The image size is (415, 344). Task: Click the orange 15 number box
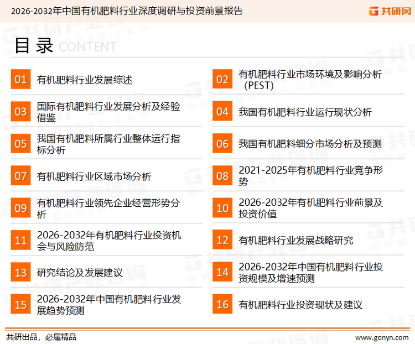pyautogui.click(x=20, y=304)
